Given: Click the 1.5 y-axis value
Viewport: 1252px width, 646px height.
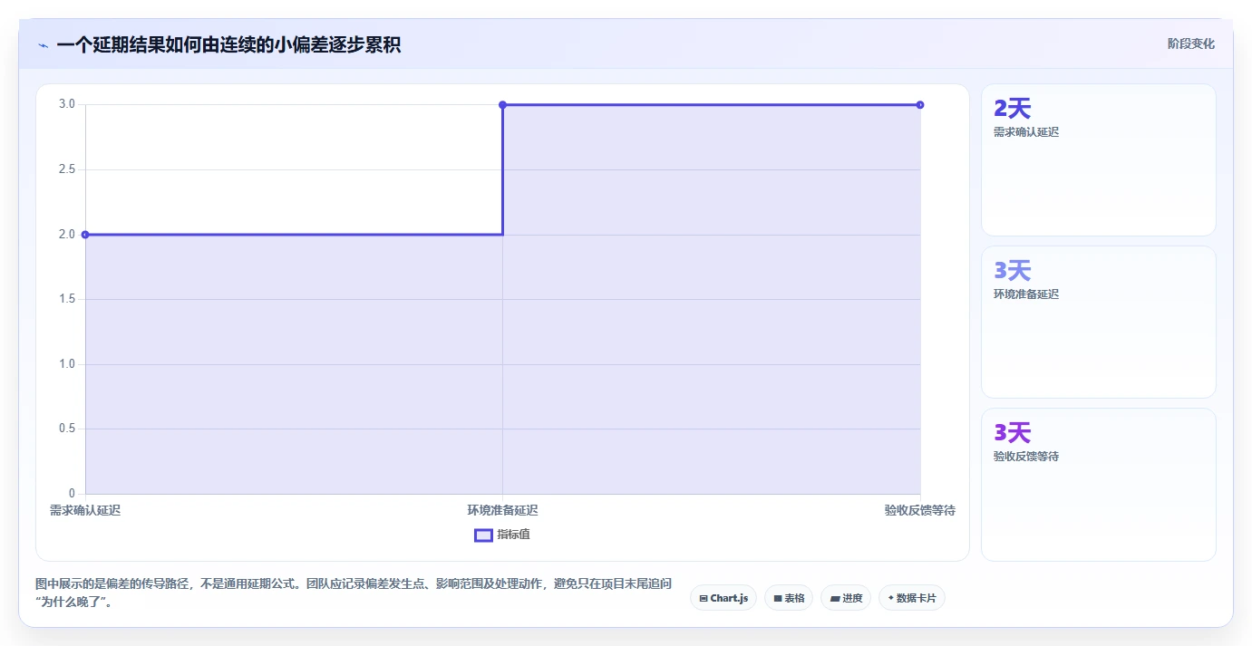Looking at the screenshot, I should point(67,299).
